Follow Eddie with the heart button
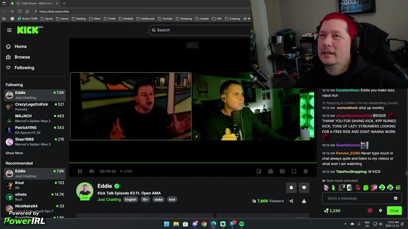This screenshot has width=408, height=229. tap(304, 188)
